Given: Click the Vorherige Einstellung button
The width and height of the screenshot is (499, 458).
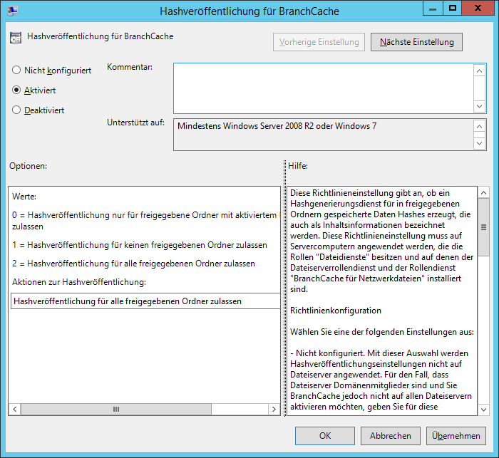Looking at the screenshot, I should point(319,42).
